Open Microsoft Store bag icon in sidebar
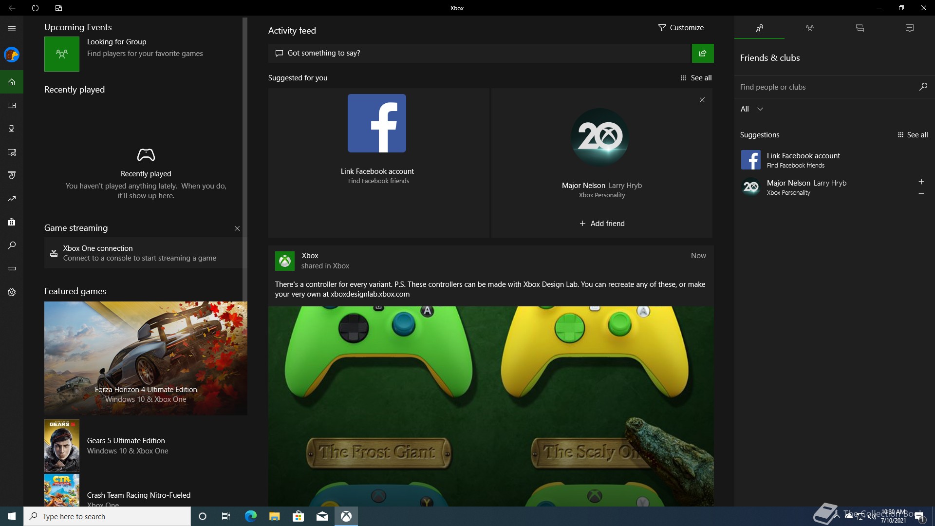Screen dimensions: 935x526 point(12,222)
